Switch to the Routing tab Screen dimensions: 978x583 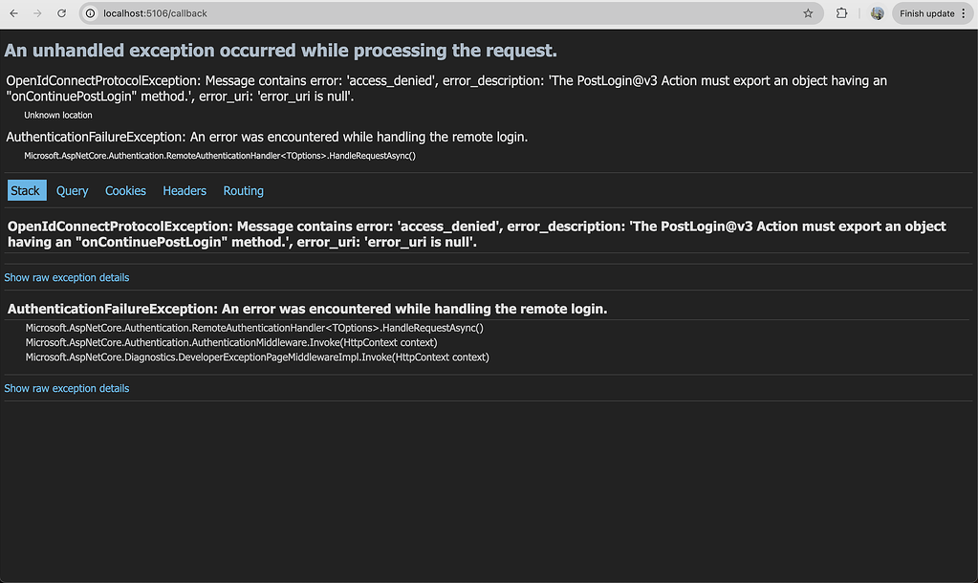(x=243, y=191)
